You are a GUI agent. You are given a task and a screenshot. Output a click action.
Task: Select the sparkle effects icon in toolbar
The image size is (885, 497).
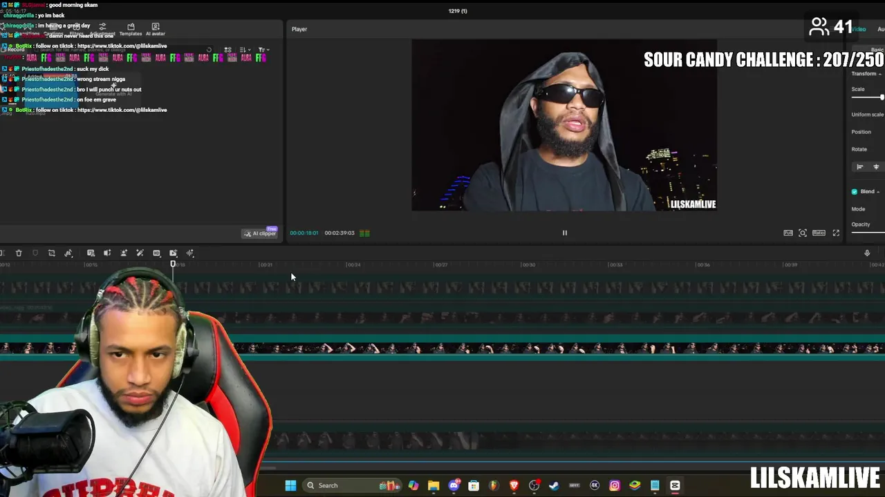coord(190,253)
